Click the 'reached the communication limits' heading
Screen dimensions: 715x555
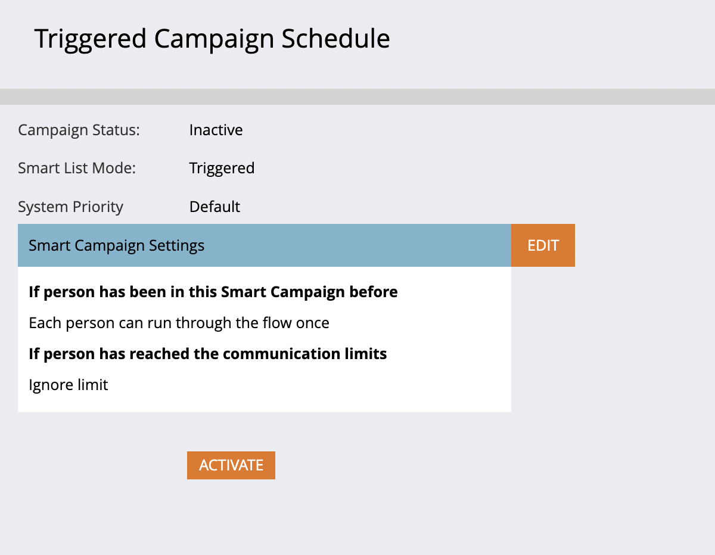(207, 354)
